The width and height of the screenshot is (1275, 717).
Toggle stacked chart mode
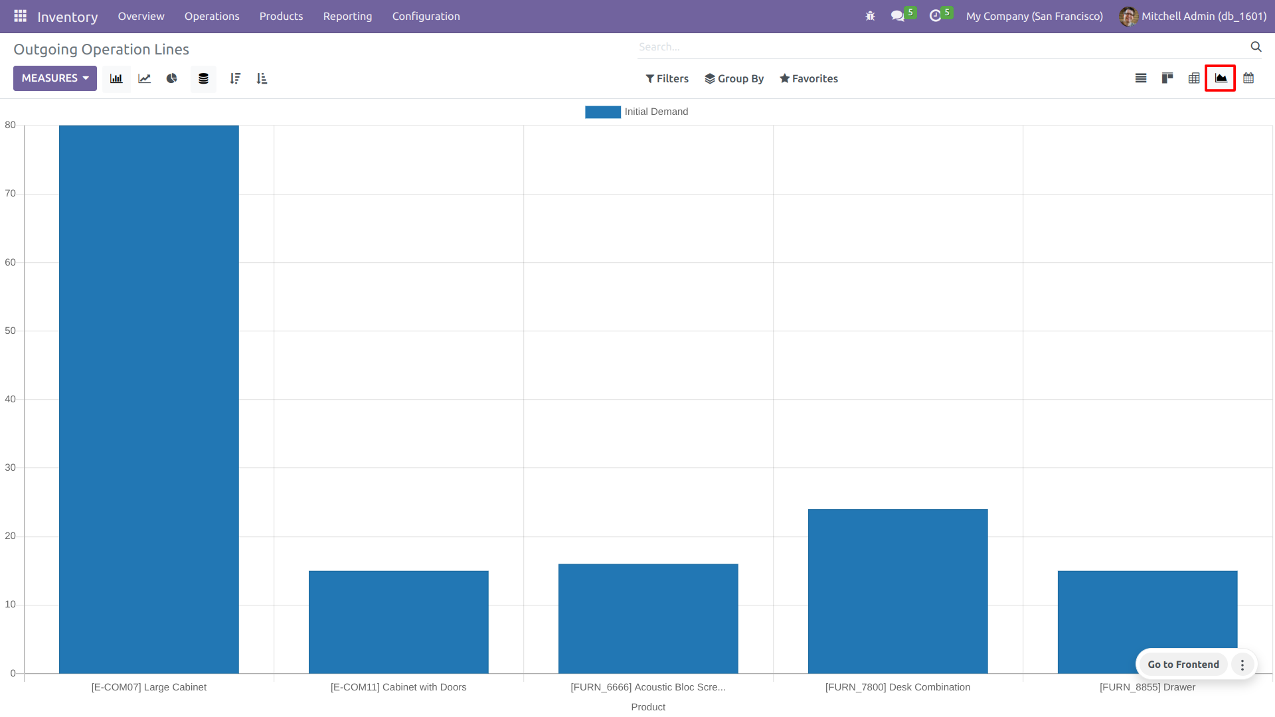[203, 78]
